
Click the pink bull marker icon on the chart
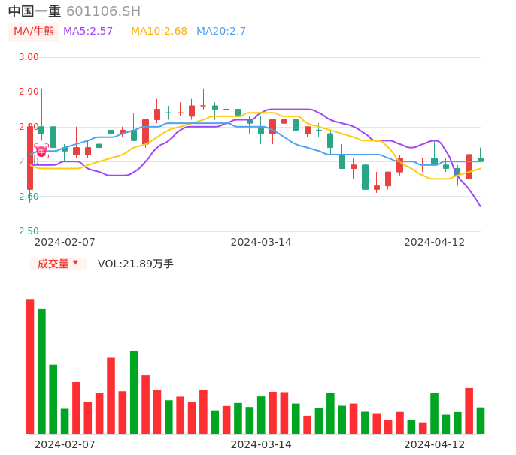41,151
